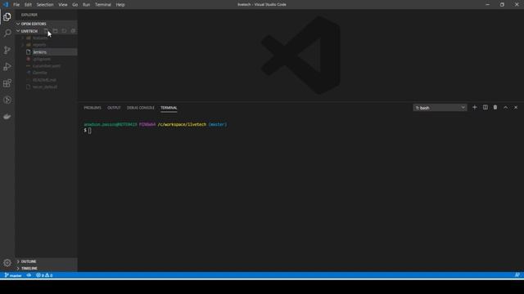Select the TERMINAL tab
This screenshot has height=294, width=524.
coord(169,108)
